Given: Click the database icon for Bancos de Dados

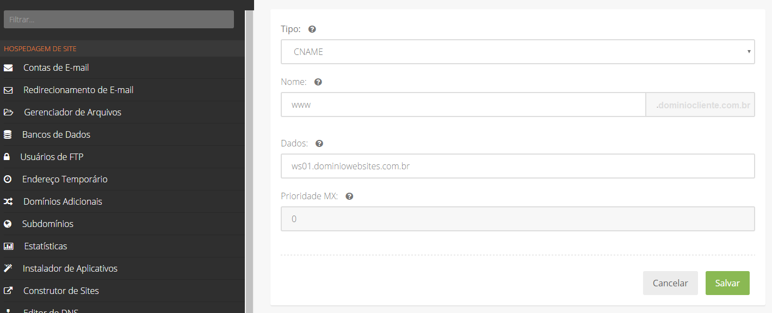Looking at the screenshot, I should (8, 134).
